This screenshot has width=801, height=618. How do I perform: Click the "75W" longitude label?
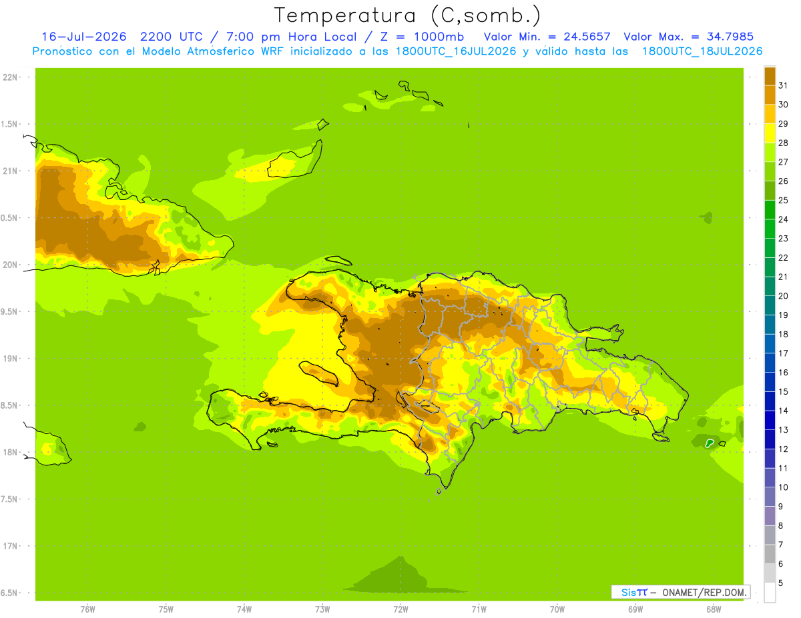click(x=166, y=609)
